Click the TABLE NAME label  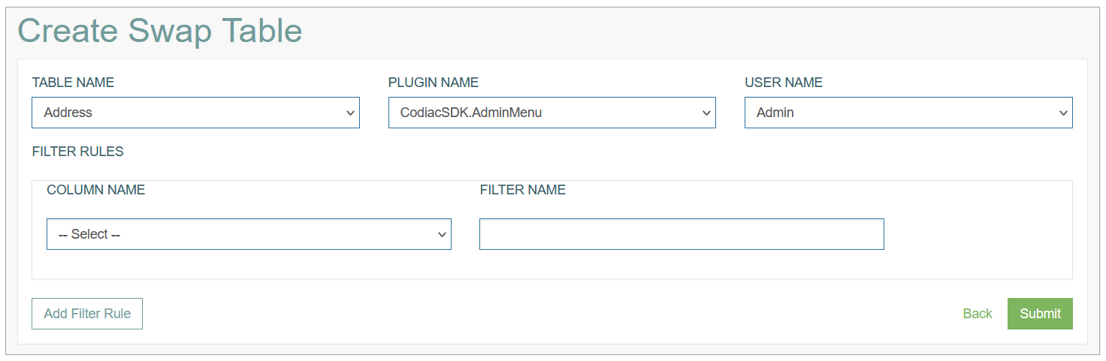tap(73, 83)
